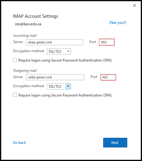The height and width of the screenshot is (161, 142).
Task: Select the outgoing port field showing 465
Action: [108, 77]
